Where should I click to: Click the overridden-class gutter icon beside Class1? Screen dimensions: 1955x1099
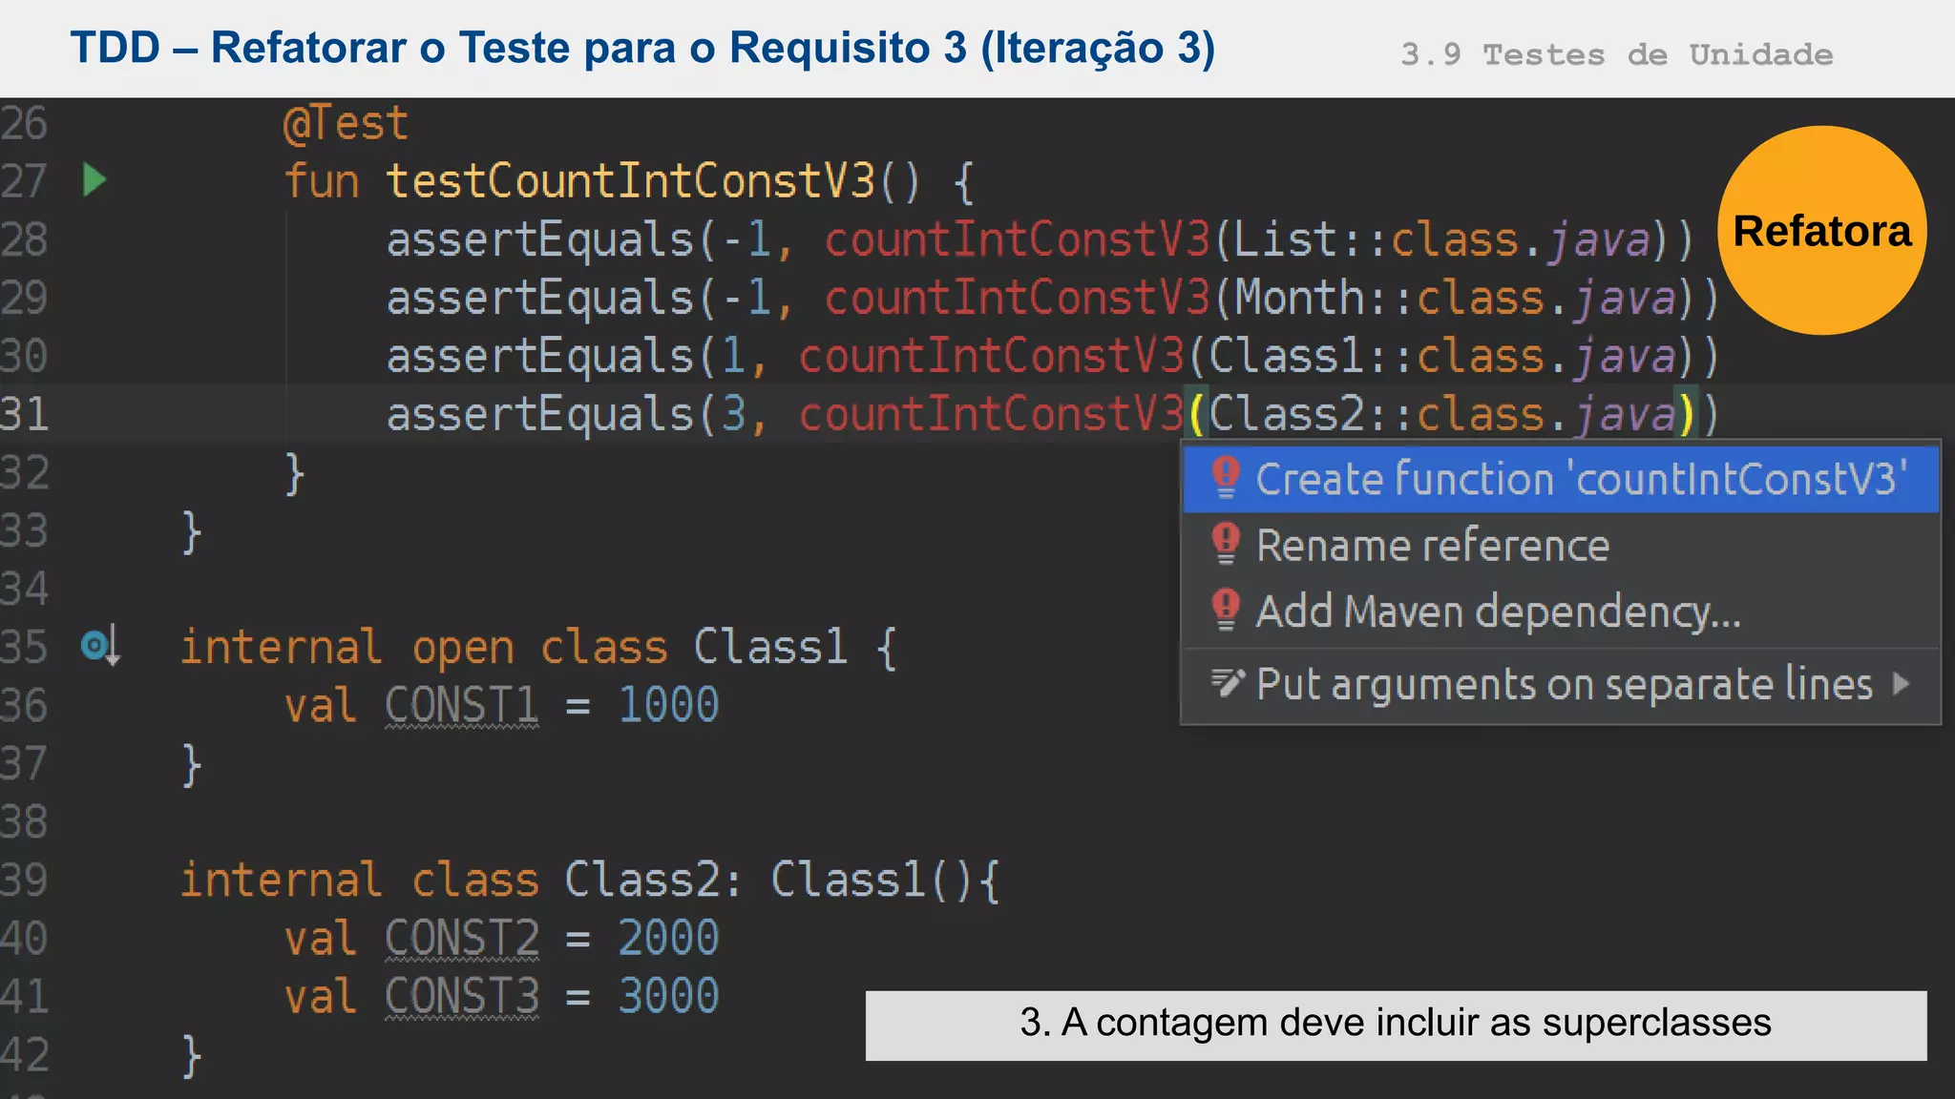pos(100,647)
